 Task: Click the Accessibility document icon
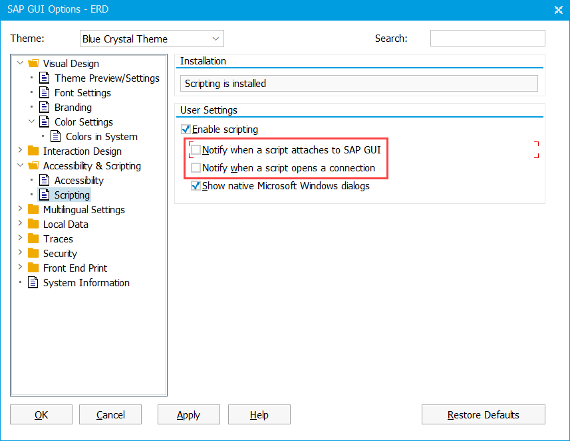coord(45,180)
